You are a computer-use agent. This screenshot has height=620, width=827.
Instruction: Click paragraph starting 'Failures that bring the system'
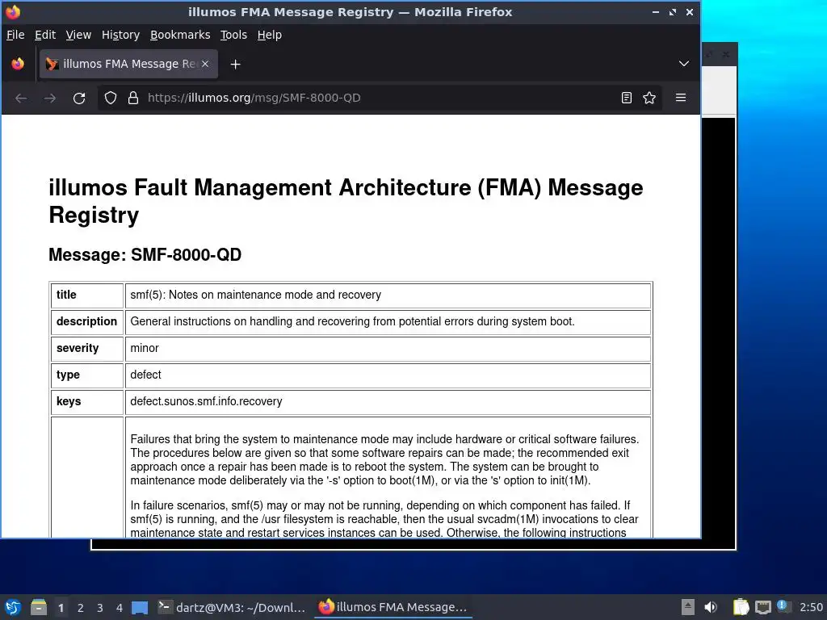click(x=384, y=459)
